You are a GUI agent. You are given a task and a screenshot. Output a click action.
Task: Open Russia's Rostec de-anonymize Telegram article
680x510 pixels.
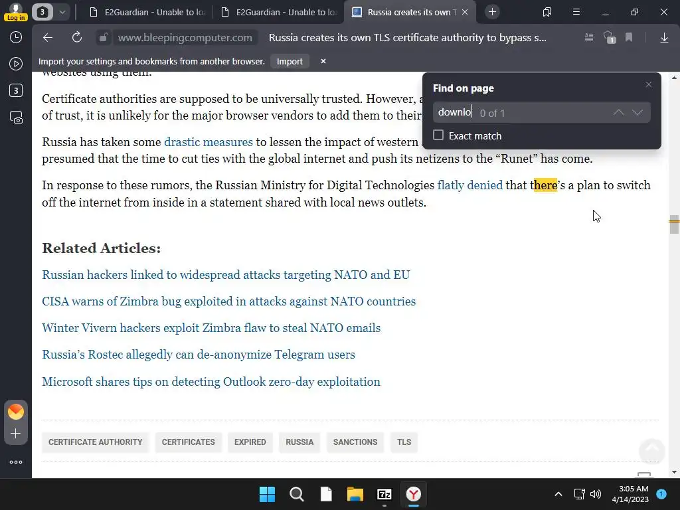pyautogui.click(x=199, y=355)
